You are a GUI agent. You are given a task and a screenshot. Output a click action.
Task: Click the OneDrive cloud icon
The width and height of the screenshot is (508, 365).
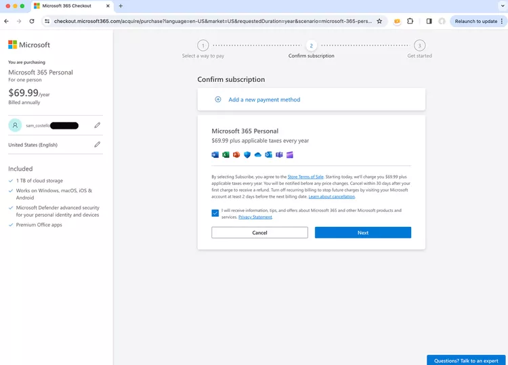coord(258,155)
